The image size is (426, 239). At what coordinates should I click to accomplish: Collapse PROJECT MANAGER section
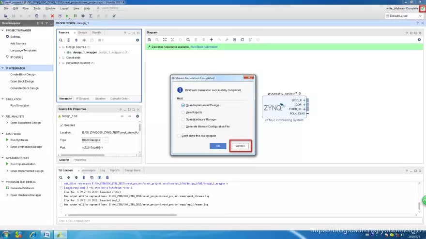[3, 30]
